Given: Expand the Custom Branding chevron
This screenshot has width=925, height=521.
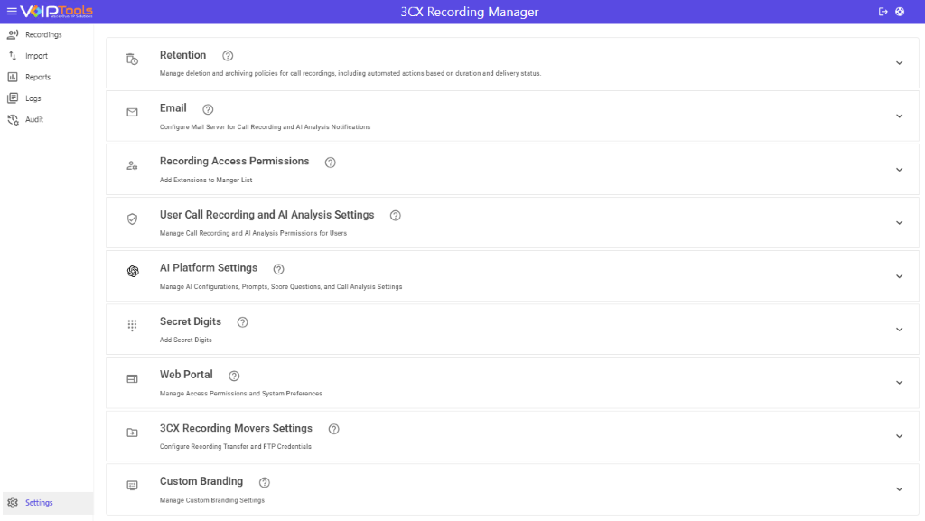Looking at the screenshot, I should click(899, 489).
